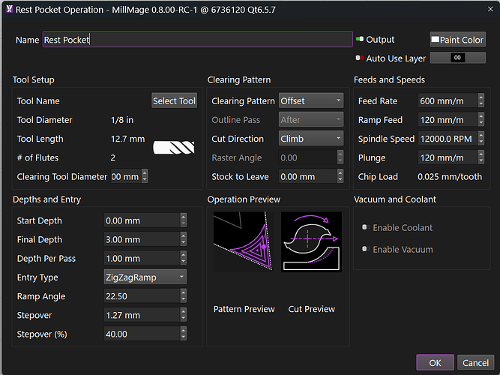Click the Ramp Angle field
This screenshot has height=375, width=500.
(x=142, y=295)
